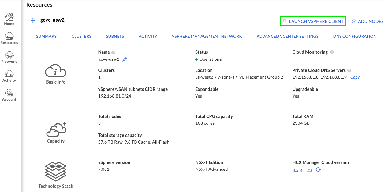Click the Resources page heading
This screenshot has width=388, height=192.
(39, 5)
